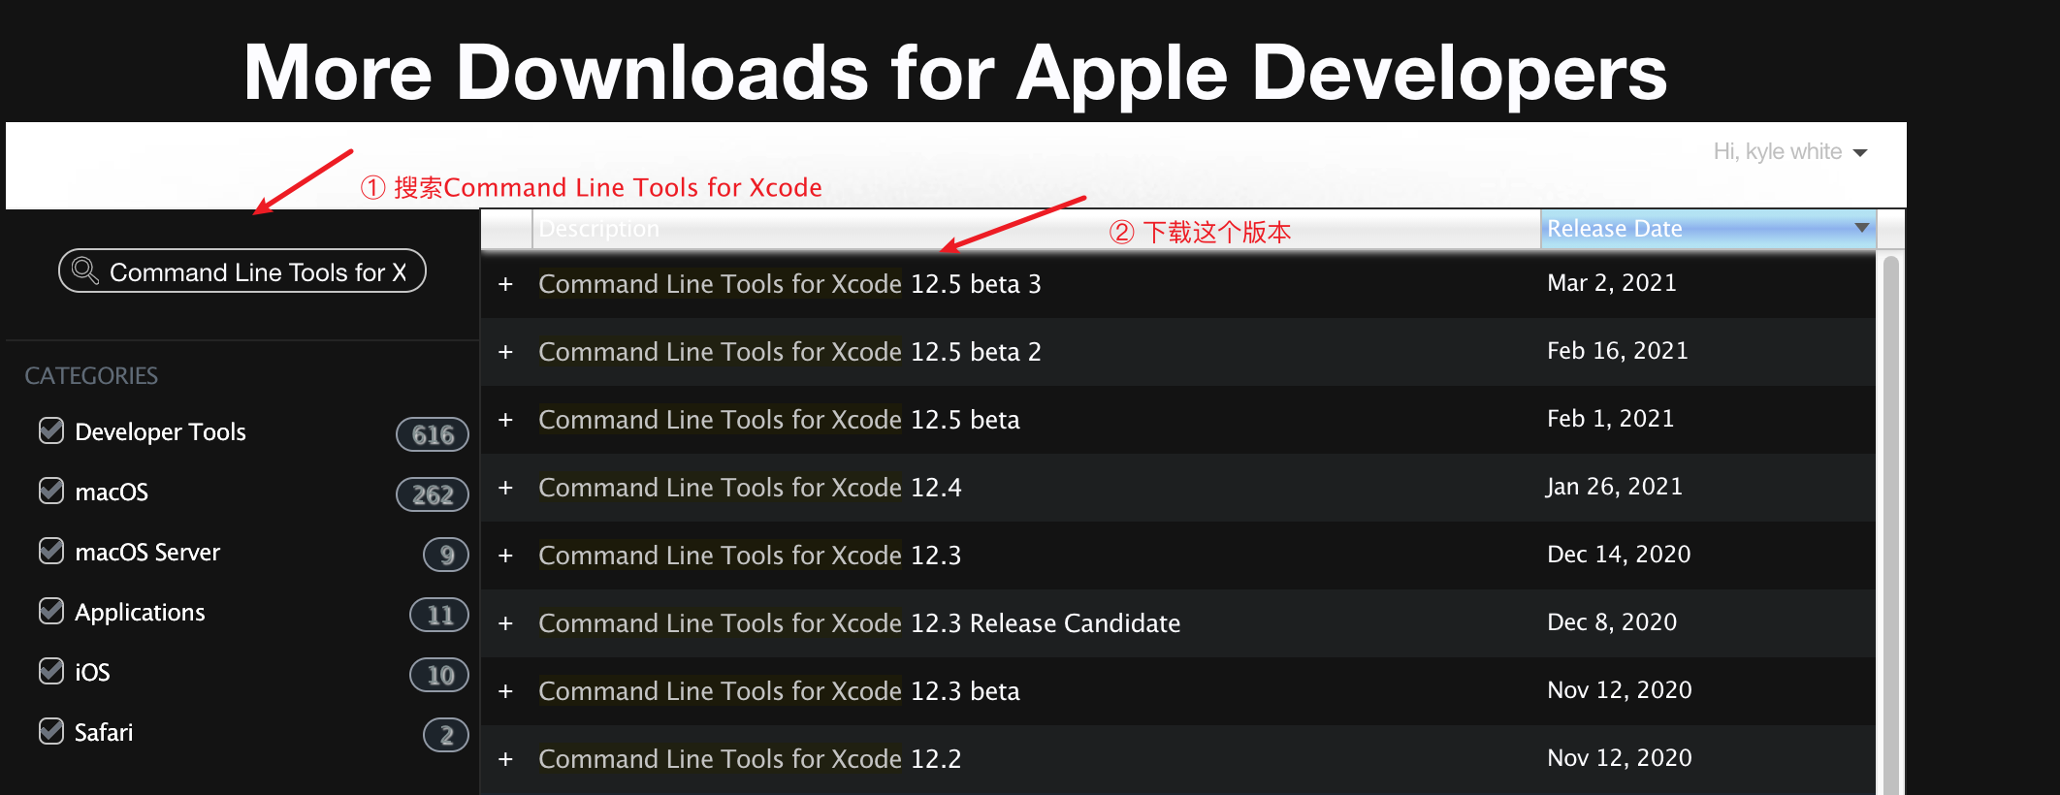The width and height of the screenshot is (2060, 795).
Task: Open Command Line Tools for Xcode 12.3 beta
Action: tap(779, 691)
